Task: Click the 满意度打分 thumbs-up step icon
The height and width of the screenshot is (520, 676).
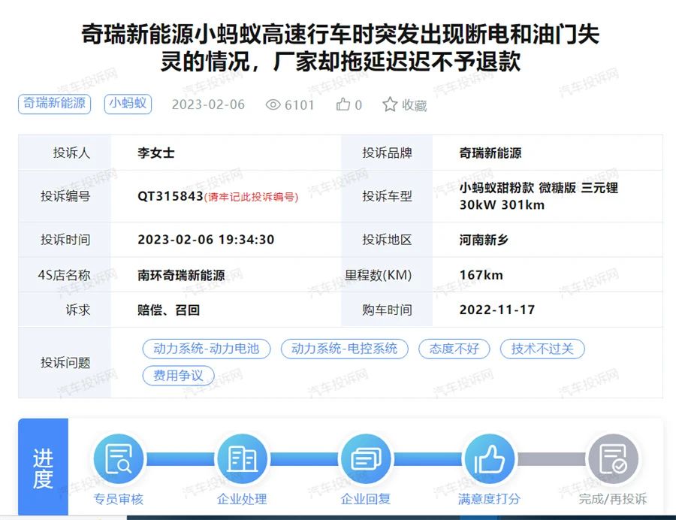Action: click(489, 459)
